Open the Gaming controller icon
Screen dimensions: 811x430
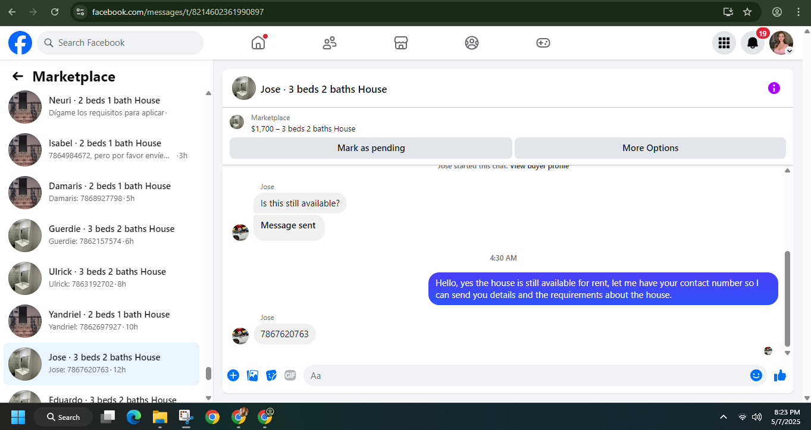pyautogui.click(x=543, y=43)
